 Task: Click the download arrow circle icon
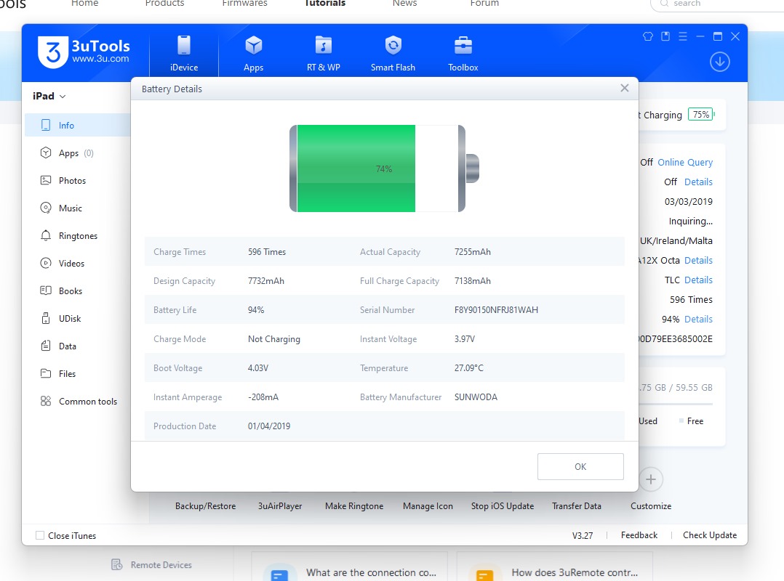(720, 62)
